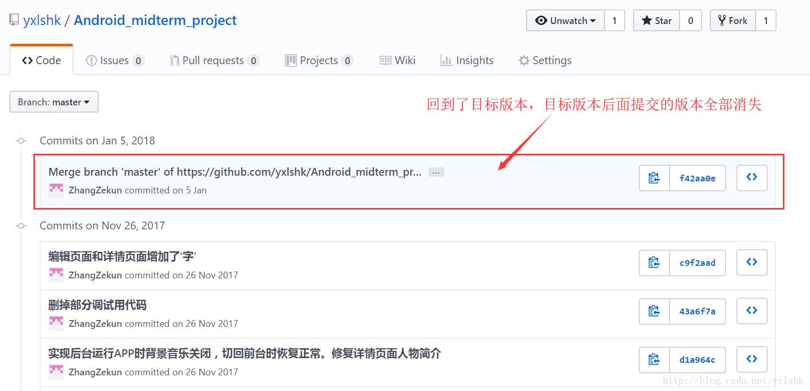Open the yxlshk owner profile link

(x=42, y=21)
